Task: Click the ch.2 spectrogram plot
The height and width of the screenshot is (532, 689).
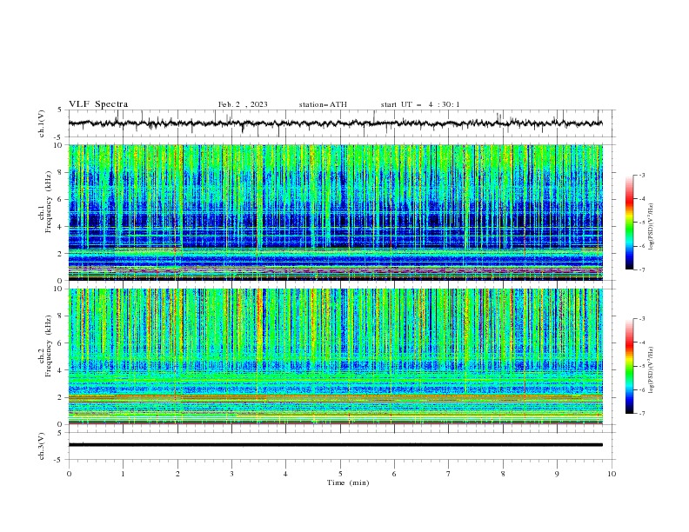Action: [336, 356]
